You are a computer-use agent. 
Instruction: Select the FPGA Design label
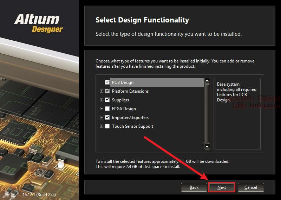[x=124, y=109]
